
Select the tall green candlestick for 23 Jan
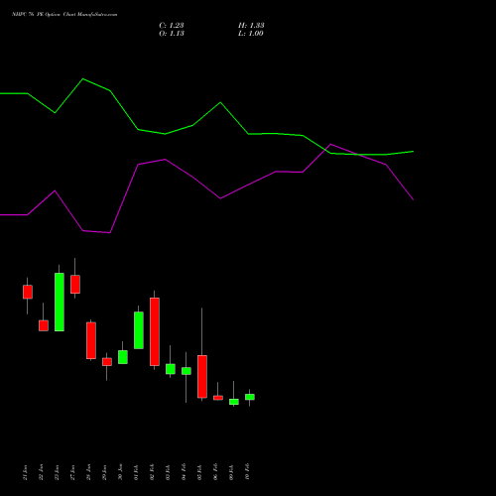click(x=60, y=302)
